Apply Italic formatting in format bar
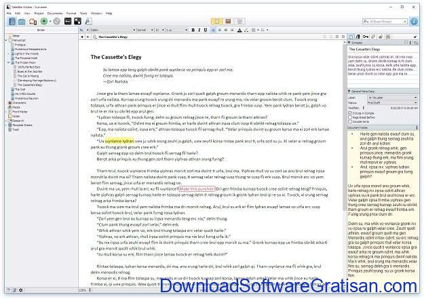This screenshot has height=299, width=424. [199, 31]
